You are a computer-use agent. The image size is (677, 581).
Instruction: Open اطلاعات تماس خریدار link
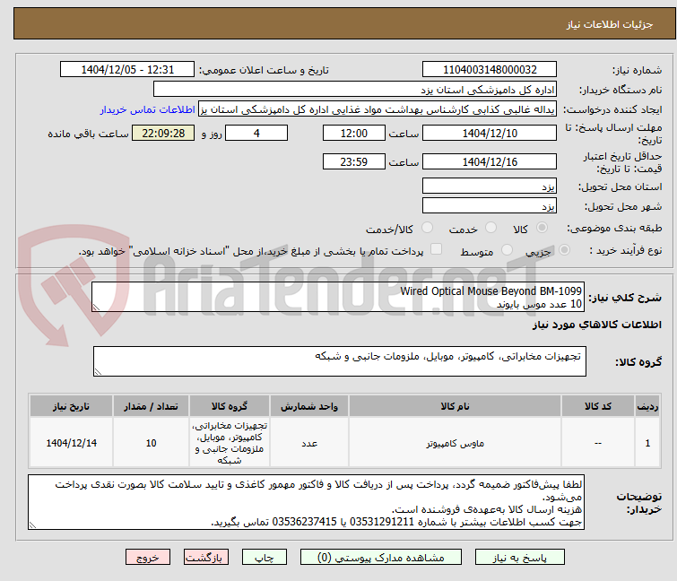pyautogui.click(x=147, y=109)
